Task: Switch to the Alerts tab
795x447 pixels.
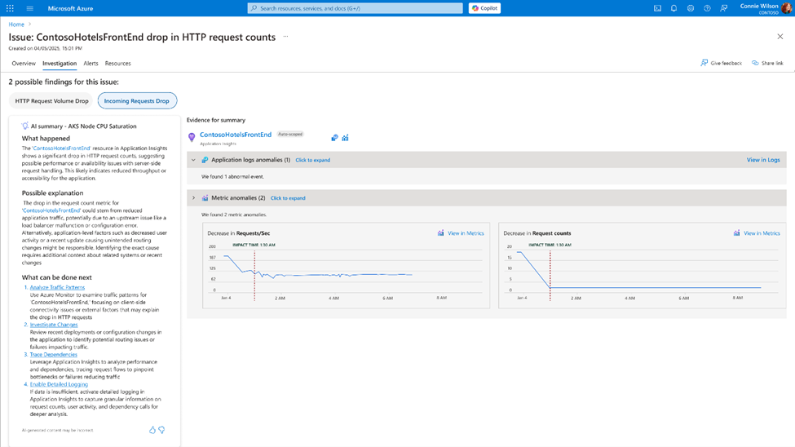Action: click(x=91, y=64)
